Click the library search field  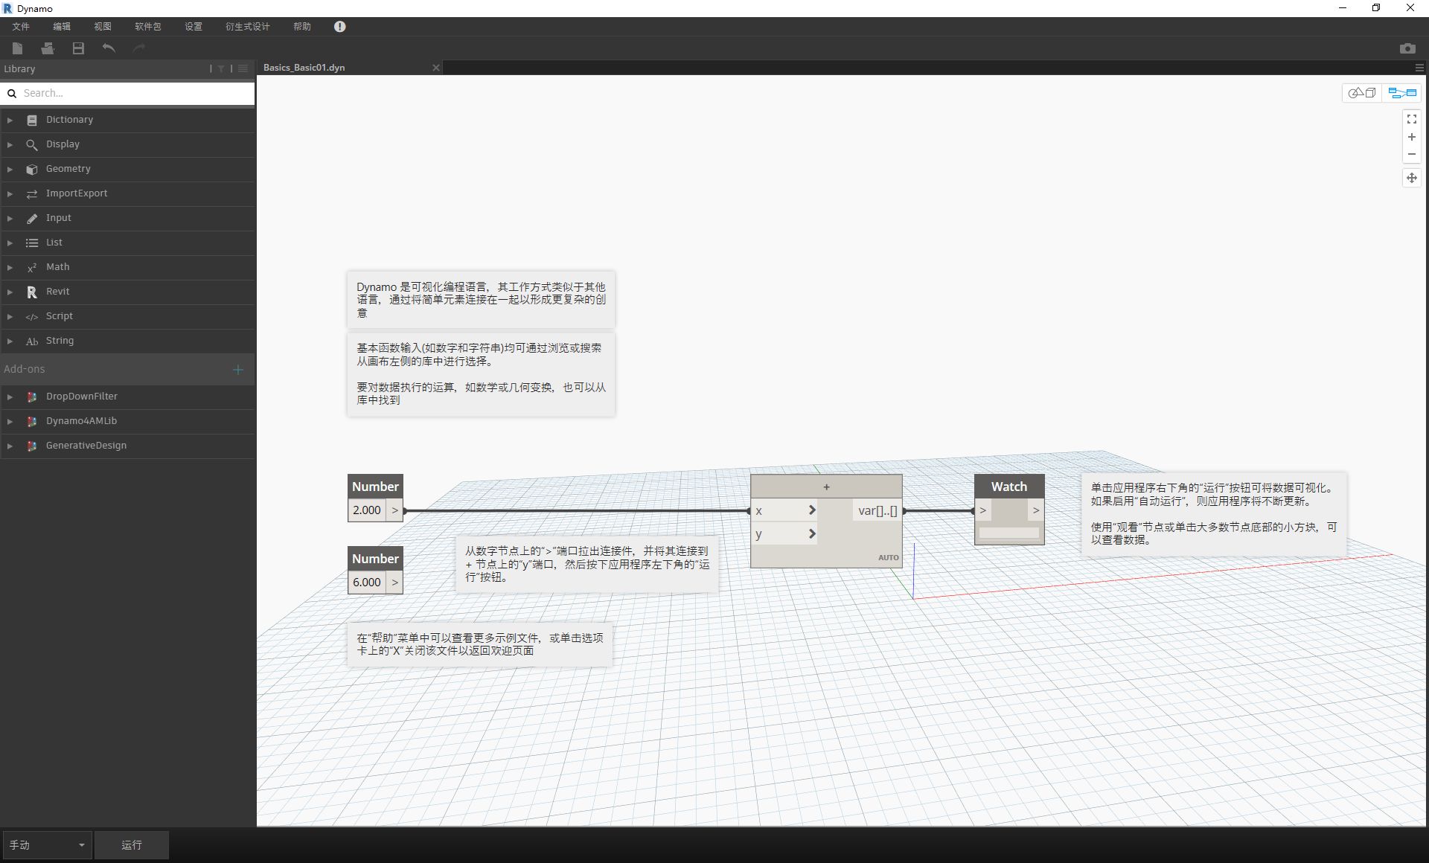tap(134, 93)
